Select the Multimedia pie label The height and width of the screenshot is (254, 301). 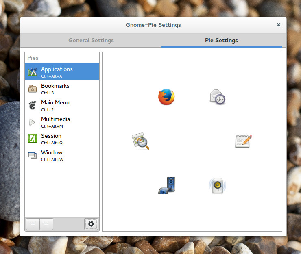55,119
